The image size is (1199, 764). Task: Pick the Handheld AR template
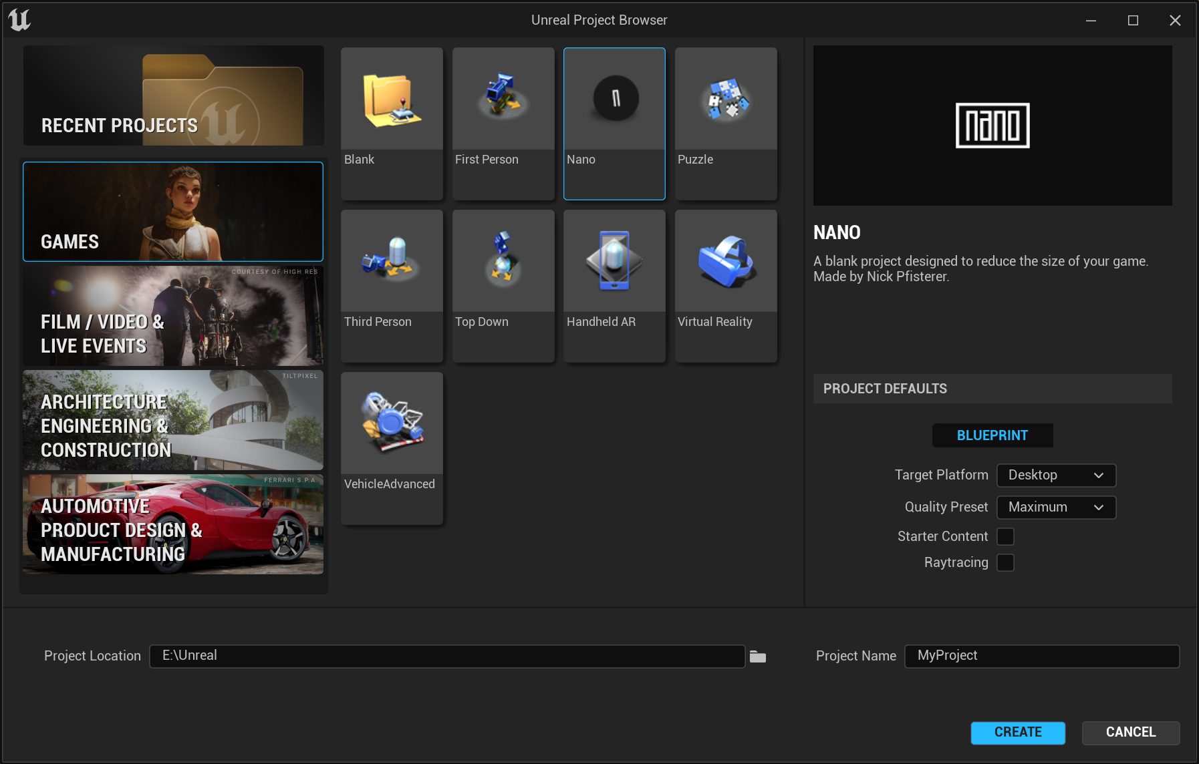(614, 286)
